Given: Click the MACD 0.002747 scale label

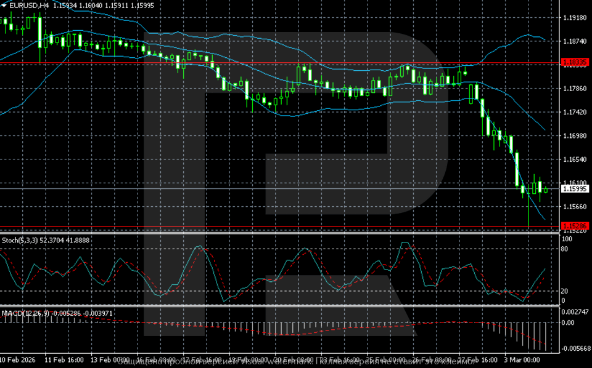Looking at the screenshot, I should point(574,313).
